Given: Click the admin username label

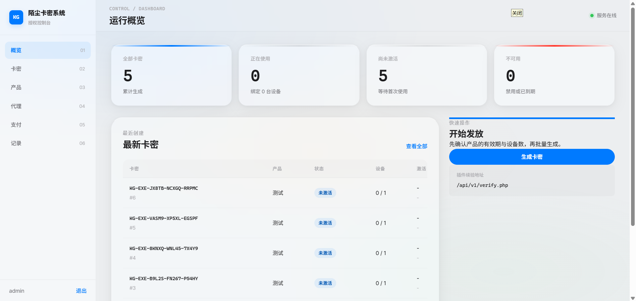Looking at the screenshot, I should (x=17, y=291).
